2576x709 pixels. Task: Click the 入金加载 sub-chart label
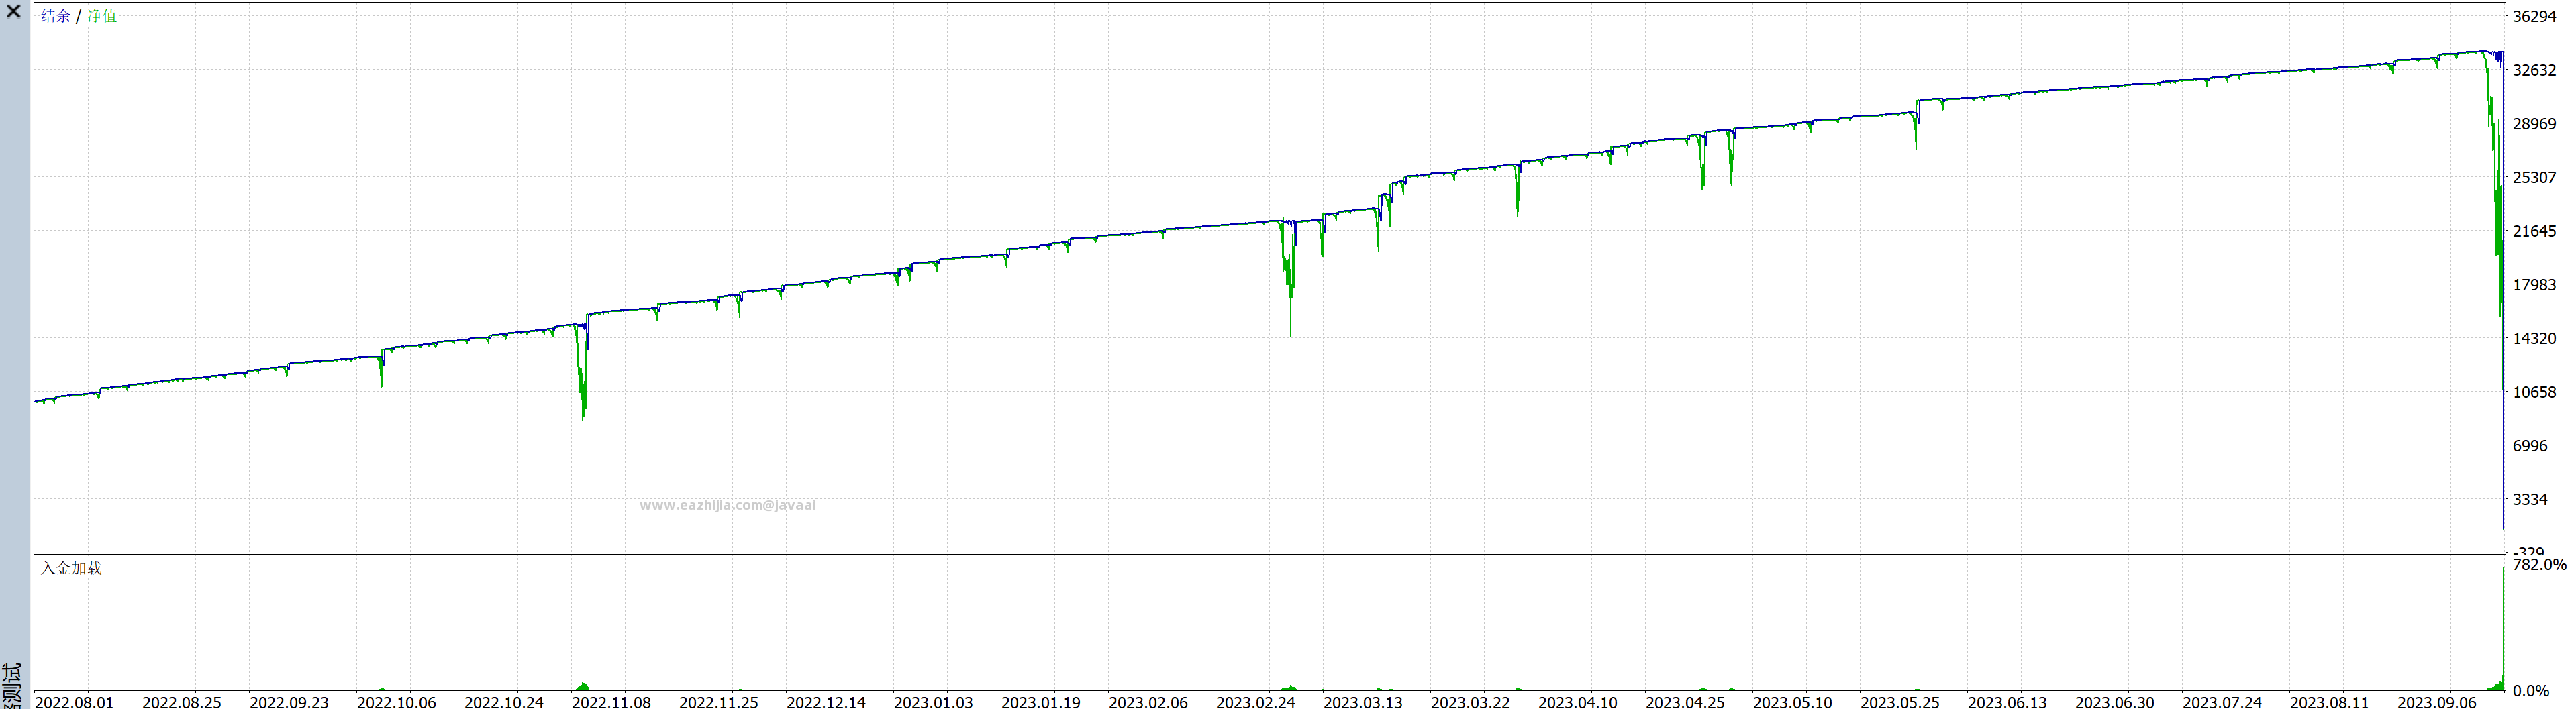coord(71,568)
